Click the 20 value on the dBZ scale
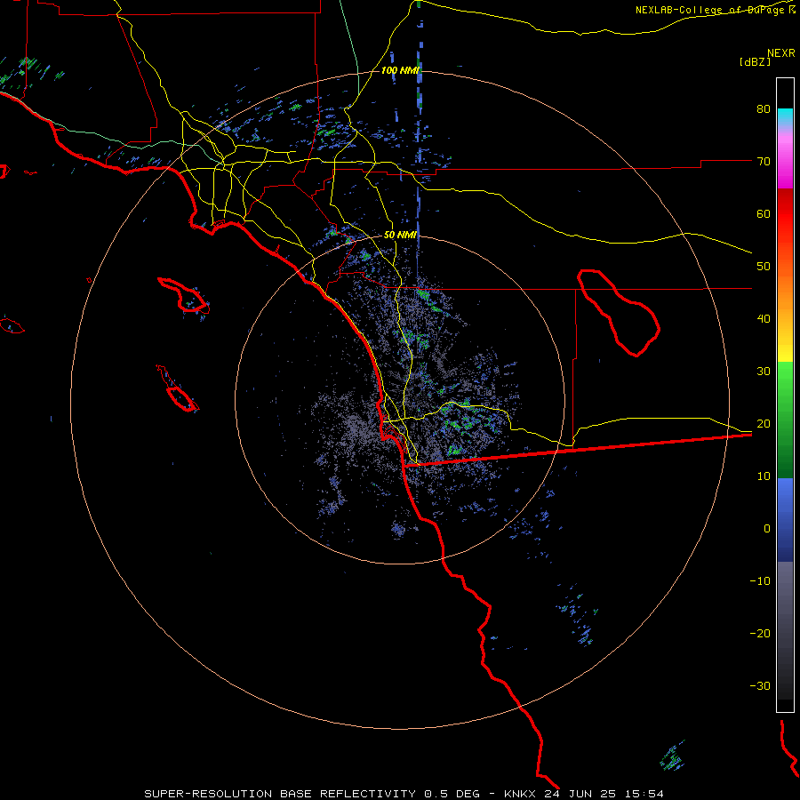Image resolution: width=800 pixels, height=800 pixels. [x=764, y=424]
